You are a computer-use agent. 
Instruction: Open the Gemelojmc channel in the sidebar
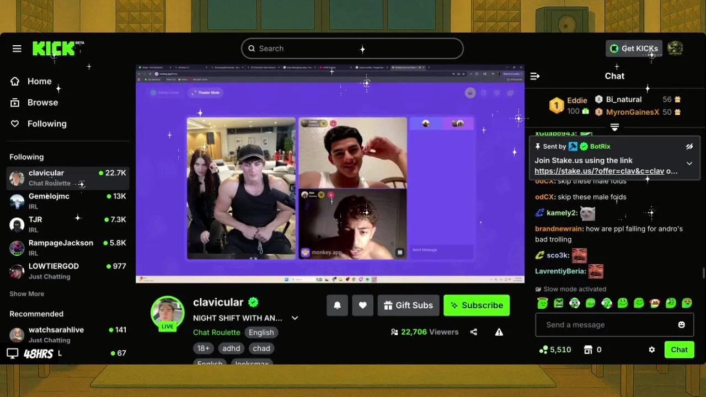[x=68, y=201]
